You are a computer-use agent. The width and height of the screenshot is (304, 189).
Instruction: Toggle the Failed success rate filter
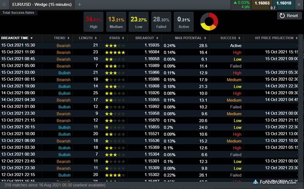coord(161,22)
